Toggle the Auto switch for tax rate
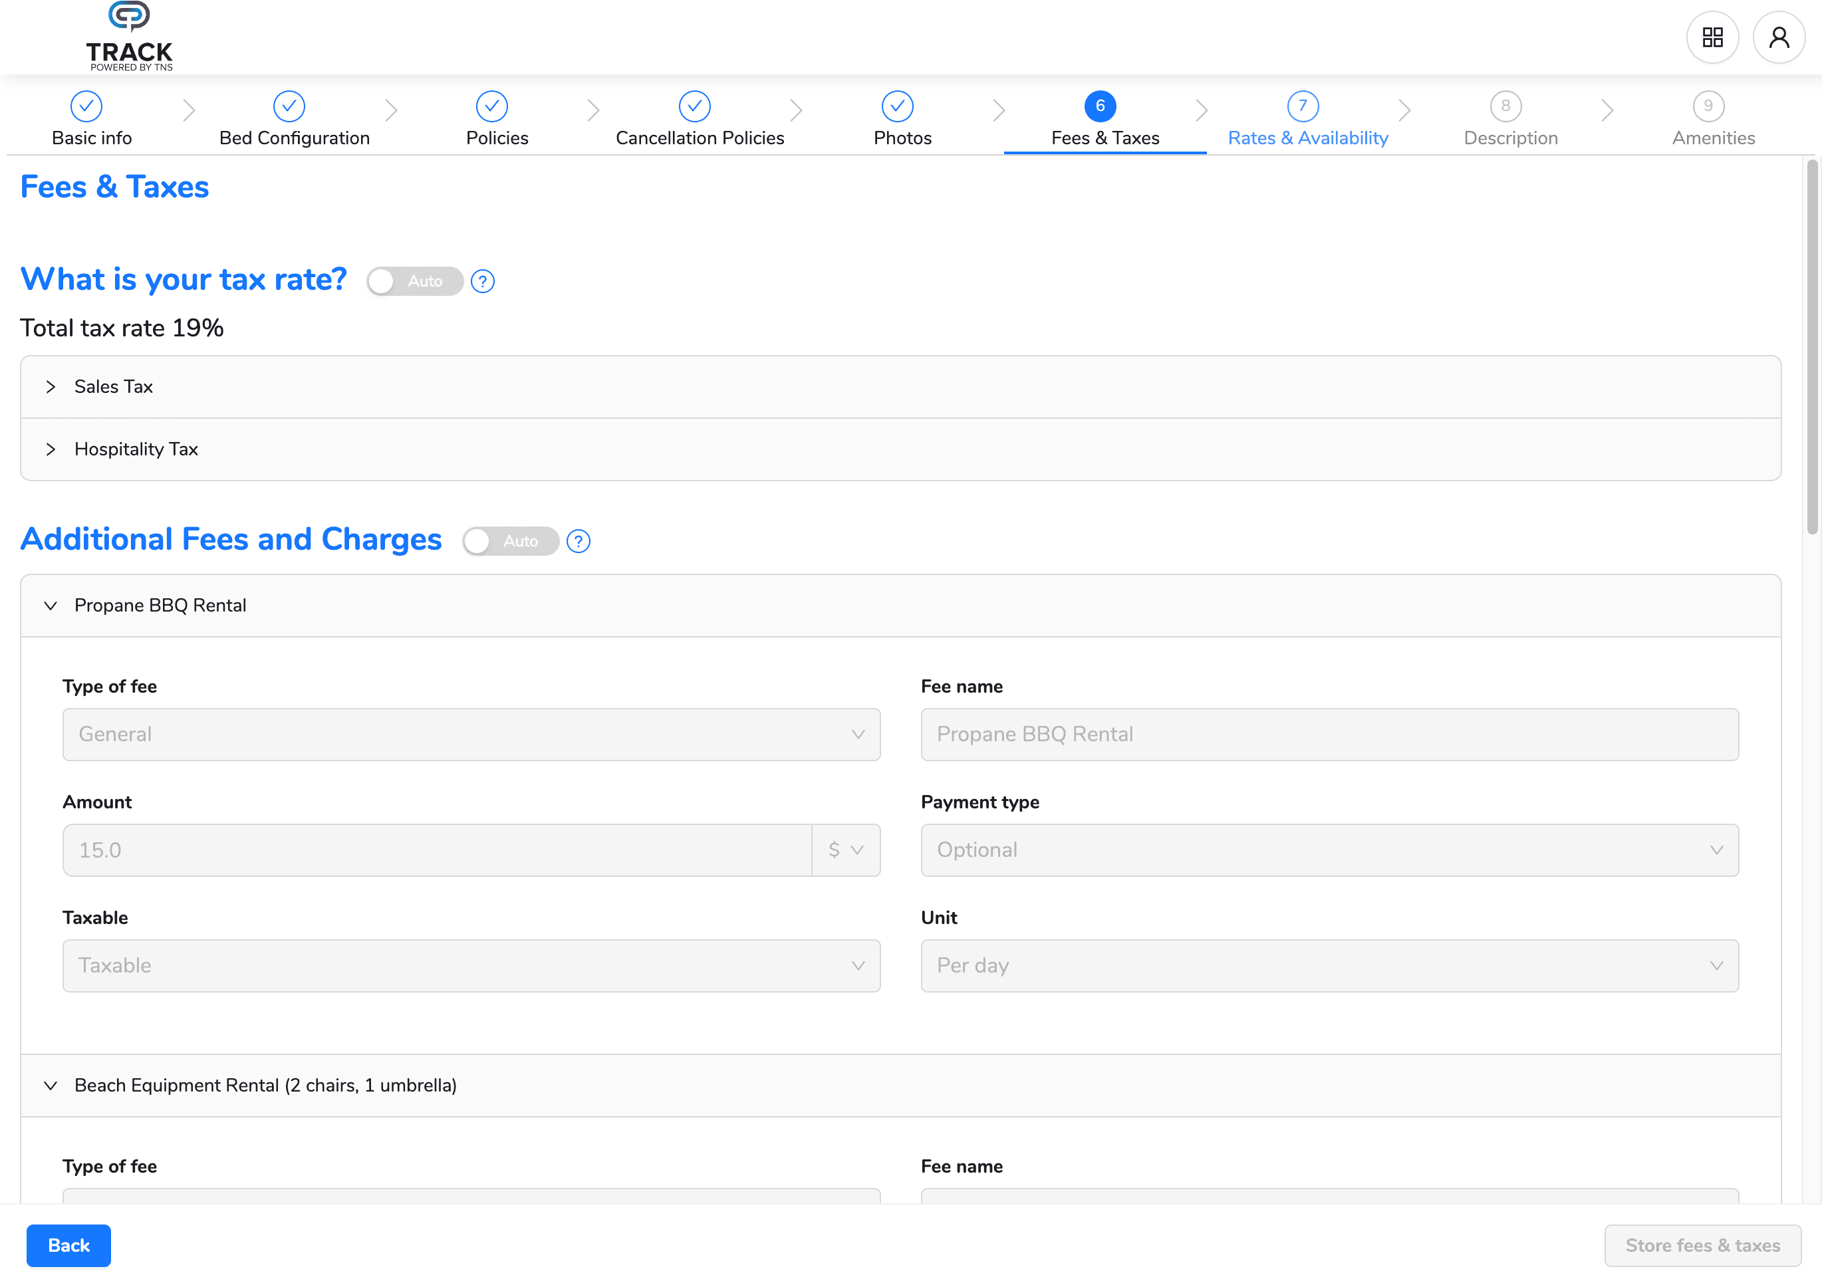Image resolution: width=1822 pixels, height=1287 pixels. pos(415,282)
